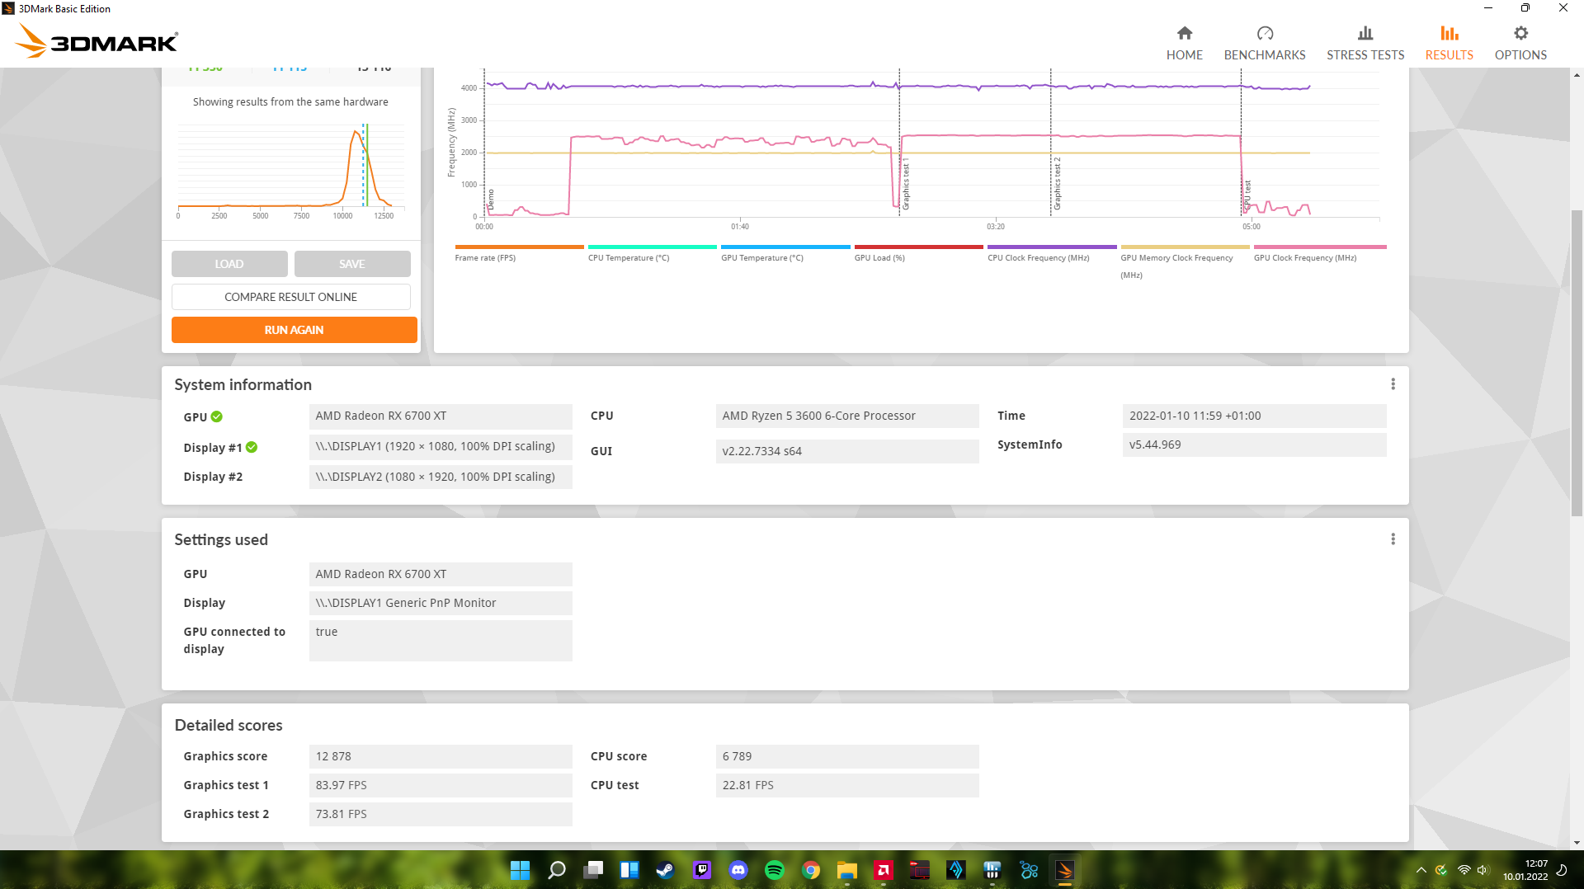The width and height of the screenshot is (1584, 889).
Task: Open the clock and date flyout
Action: click(x=1525, y=870)
